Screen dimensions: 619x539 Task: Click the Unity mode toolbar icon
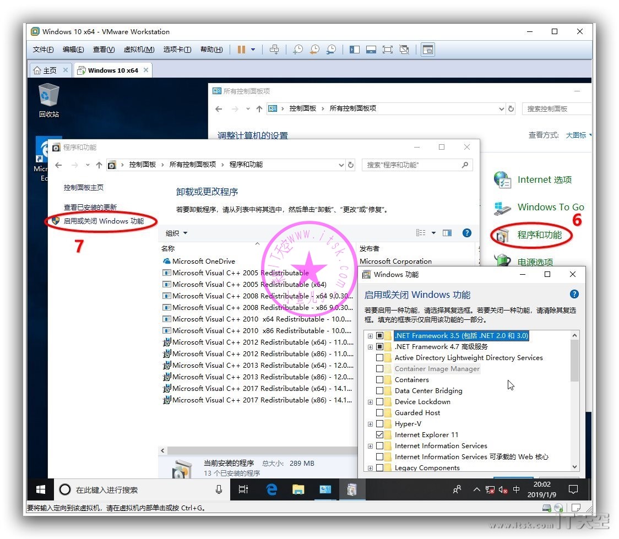(x=404, y=50)
